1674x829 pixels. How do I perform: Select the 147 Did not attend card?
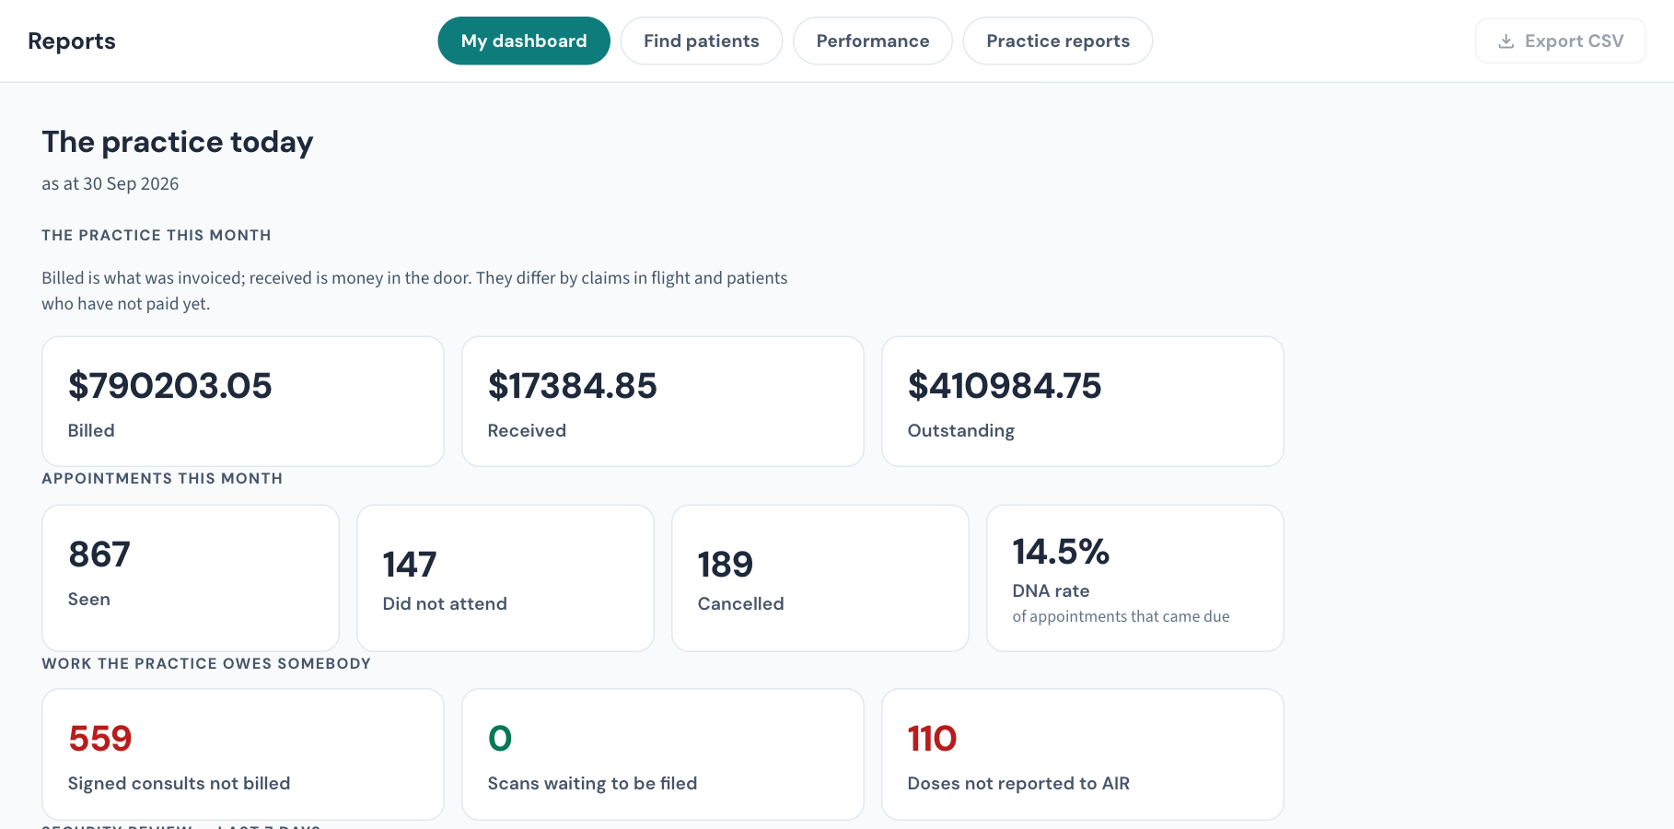click(x=506, y=578)
